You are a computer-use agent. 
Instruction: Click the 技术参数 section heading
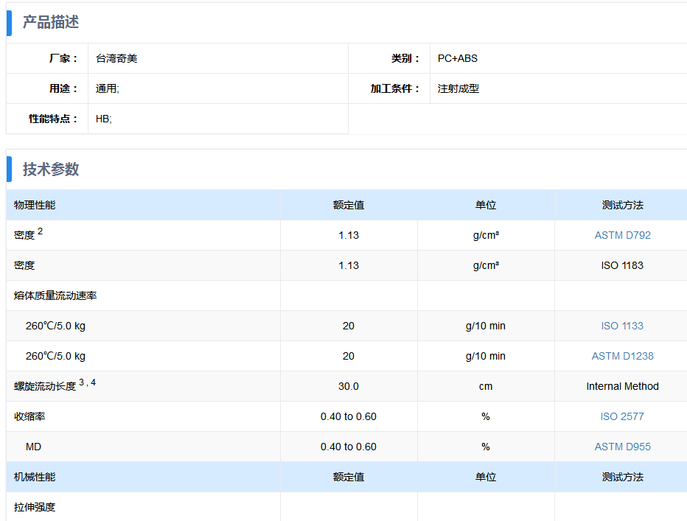(51, 169)
